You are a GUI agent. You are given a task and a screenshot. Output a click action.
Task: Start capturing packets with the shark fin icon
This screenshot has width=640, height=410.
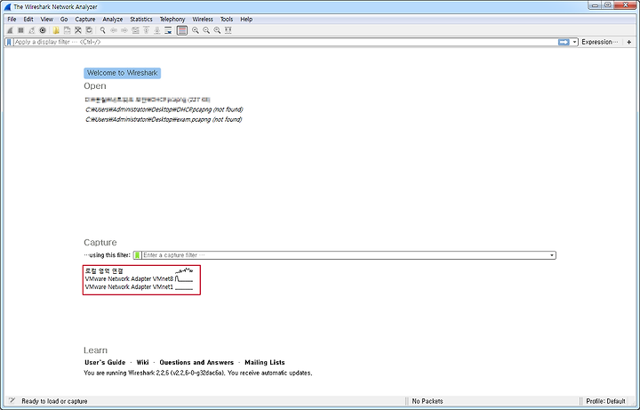pyautogui.click(x=10, y=30)
